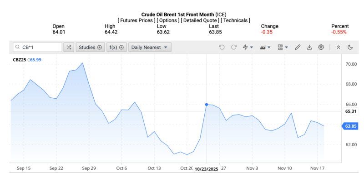Click the Crude Oil Brent title

tap(184, 15)
